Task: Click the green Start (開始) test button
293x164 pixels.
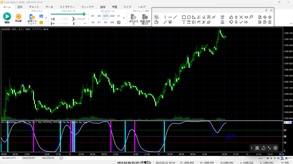Action: [7, 16]
